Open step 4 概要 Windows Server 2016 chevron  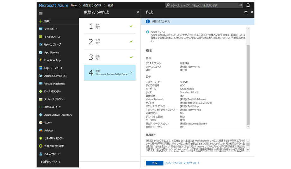pyautogui.click(x=131, y=73)
